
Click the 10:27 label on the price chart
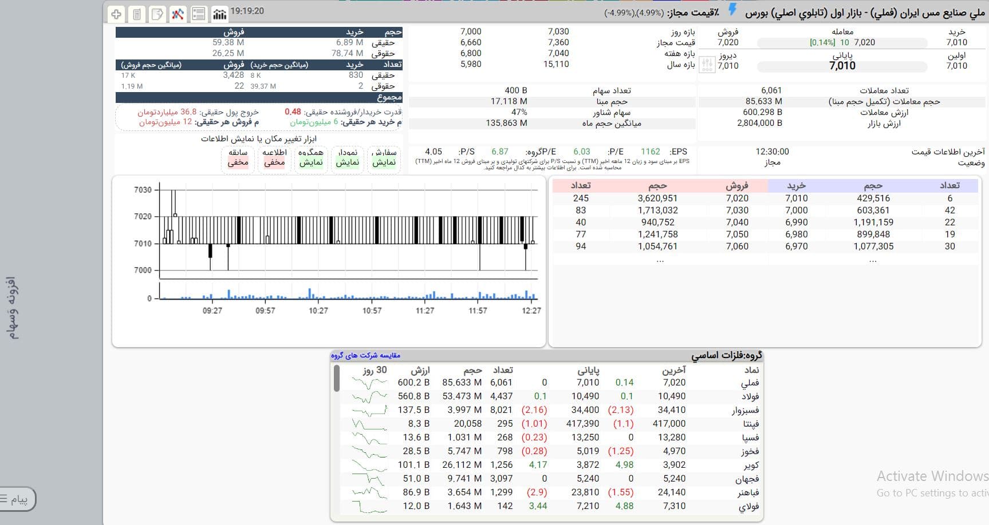point(318,311)
